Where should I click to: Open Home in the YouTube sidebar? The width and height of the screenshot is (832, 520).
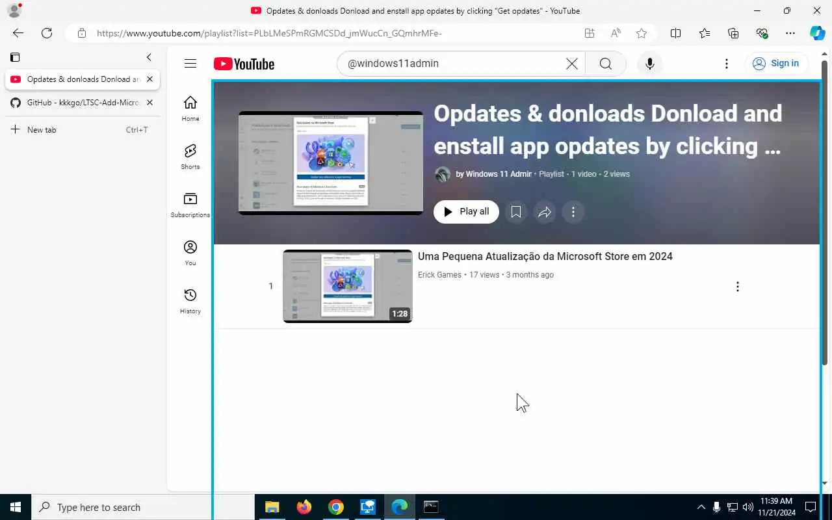[x=190, y=109]
